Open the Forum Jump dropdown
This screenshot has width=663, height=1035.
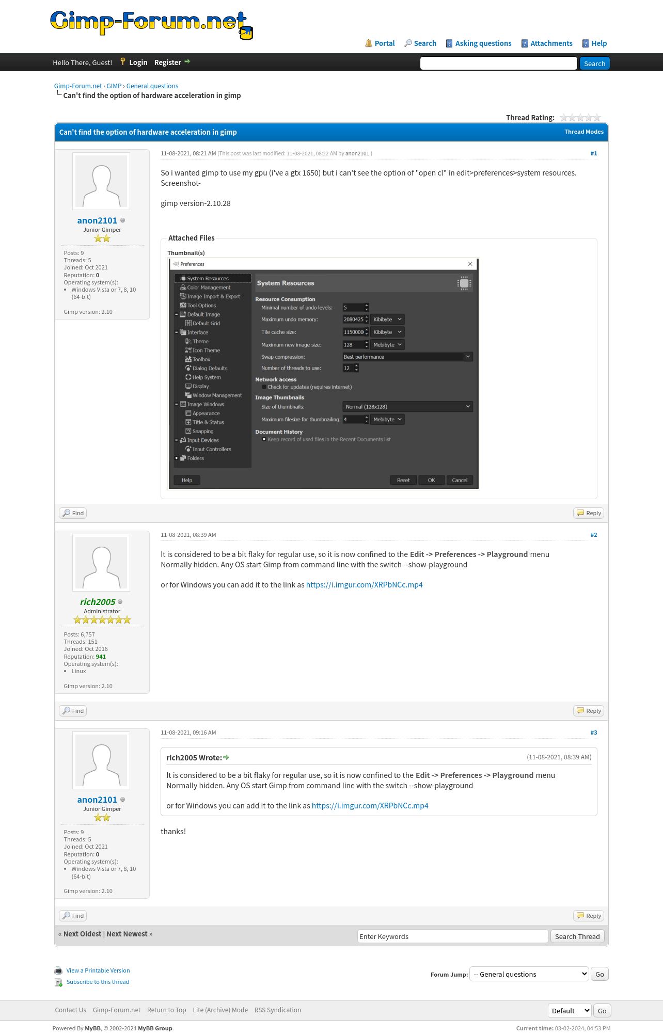point(529,974)
